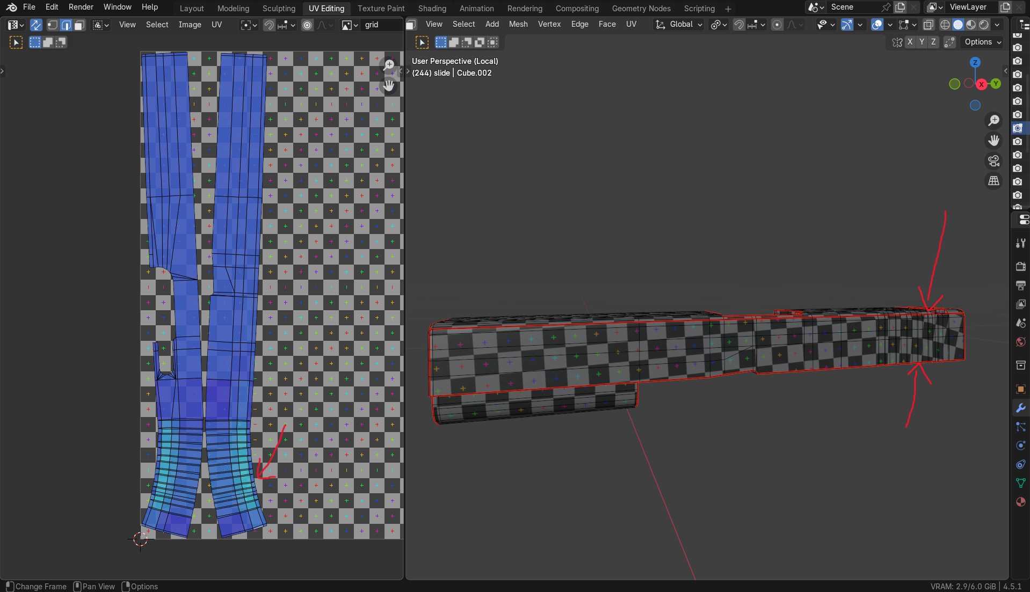Select UV face selection mode
Screen dimensions: 1030x592
tap(79, 25)
